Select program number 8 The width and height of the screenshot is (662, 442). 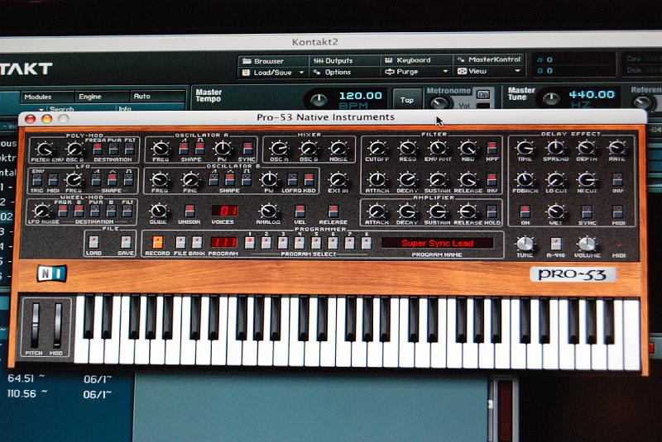pos(366,243)
